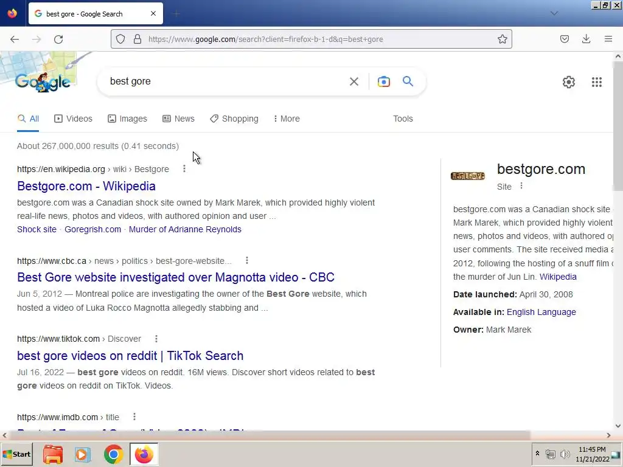Click the bestgore.com logo thumbnail
The height and width of the screenshot is (467, 623).
(x=468, y=176)
